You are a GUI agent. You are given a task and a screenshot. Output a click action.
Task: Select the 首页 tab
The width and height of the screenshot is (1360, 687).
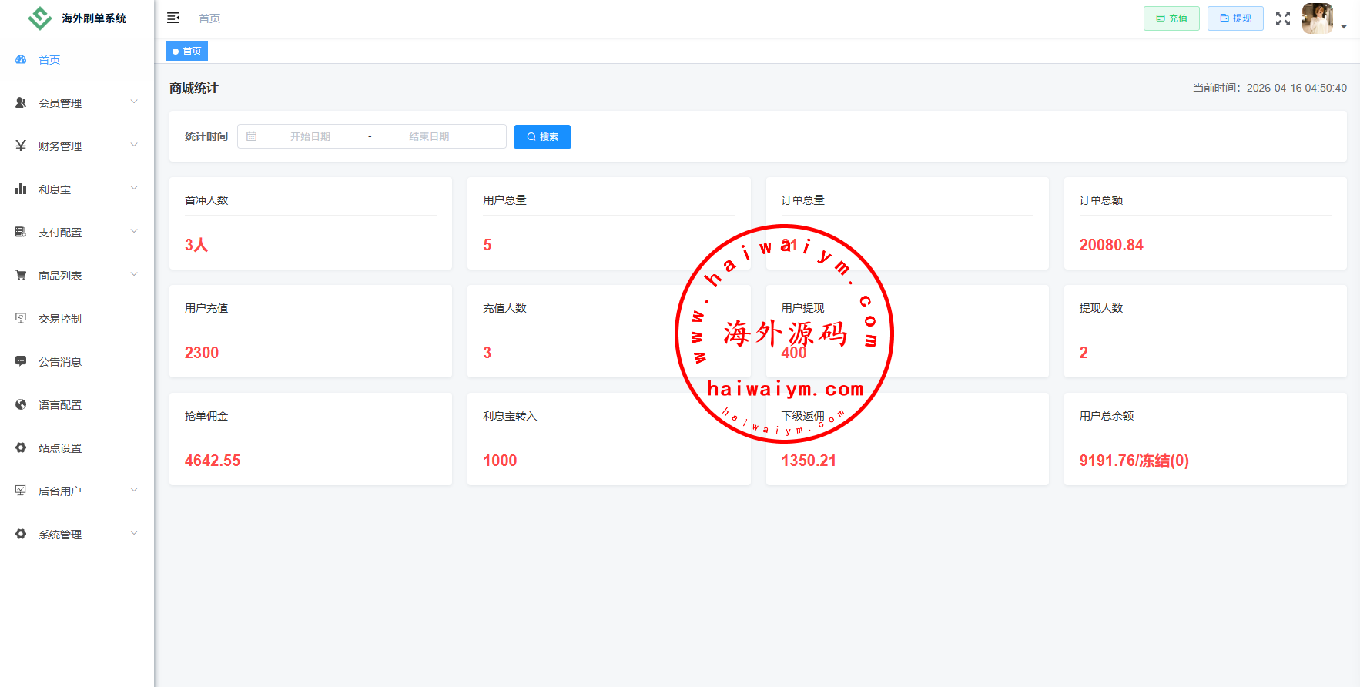(187, 52)
